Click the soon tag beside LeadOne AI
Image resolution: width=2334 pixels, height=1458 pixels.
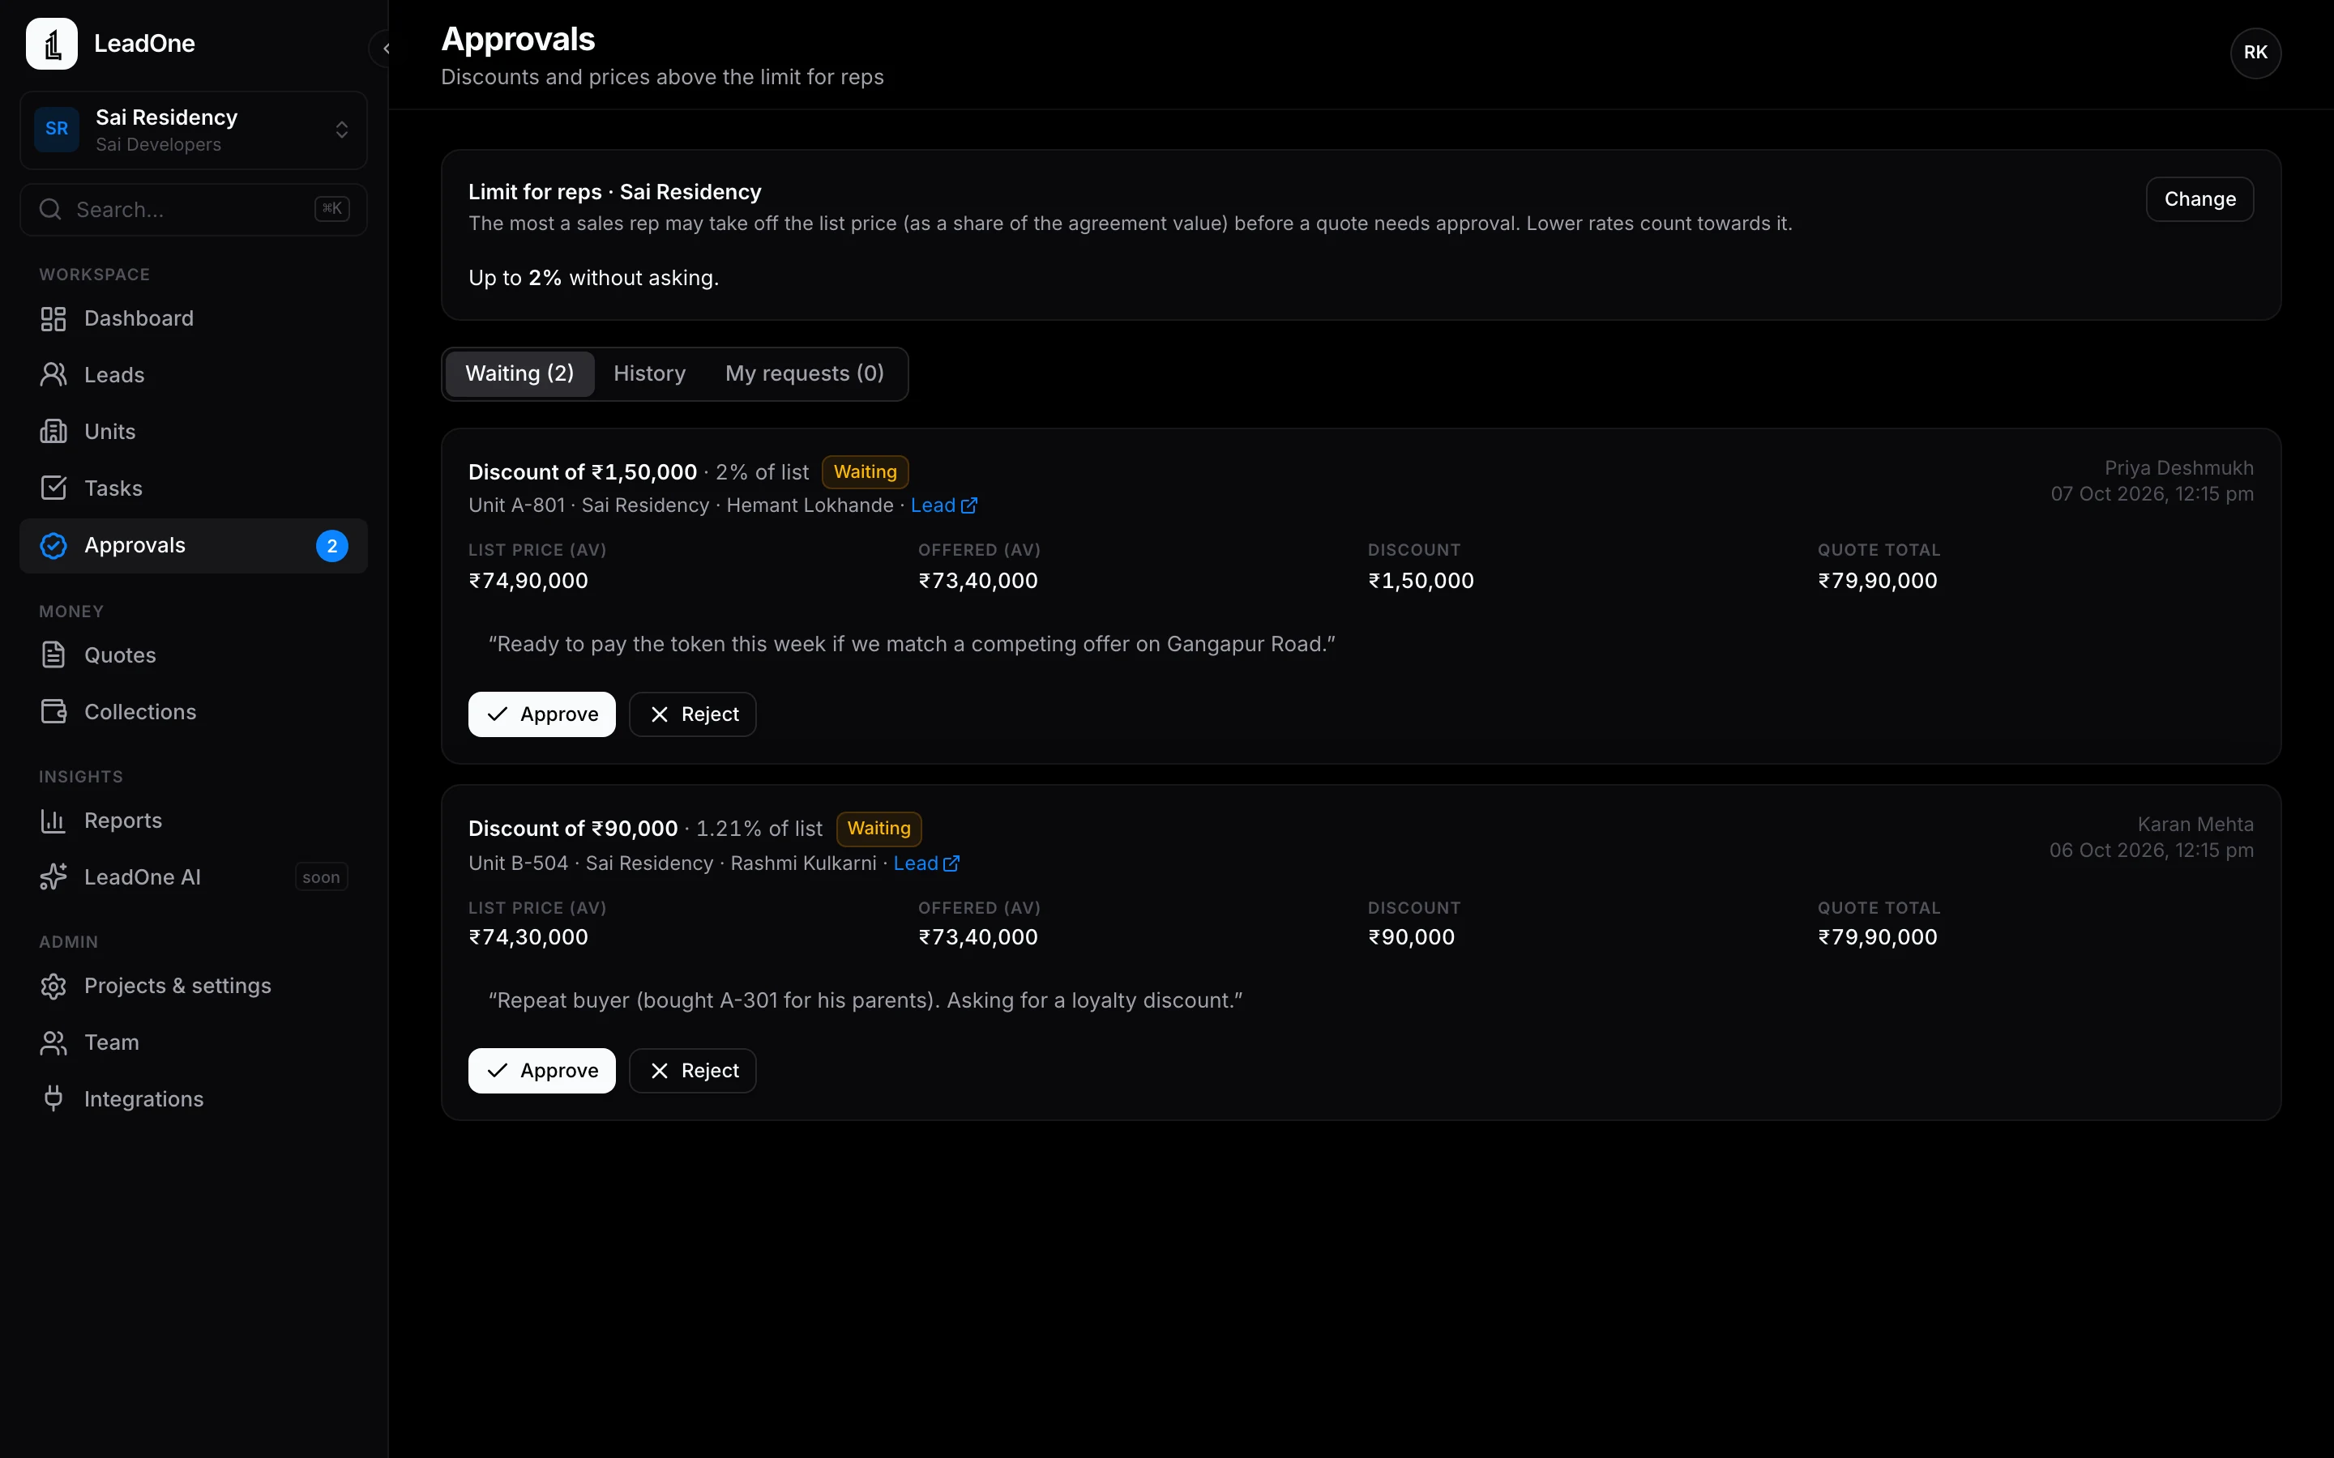(x=321, y=877)
